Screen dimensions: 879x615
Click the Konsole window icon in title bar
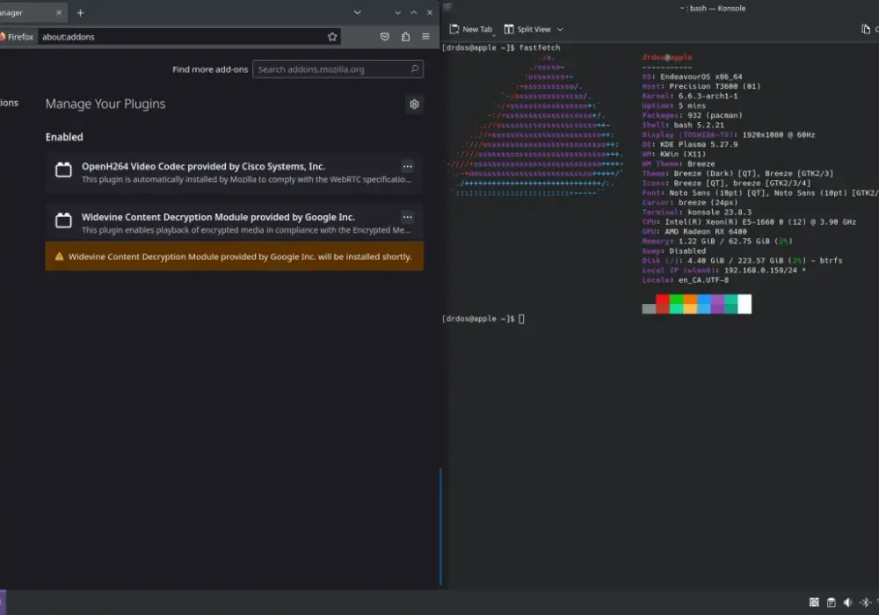[447, 7]
